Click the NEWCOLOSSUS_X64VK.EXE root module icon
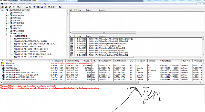 [7, 10]
